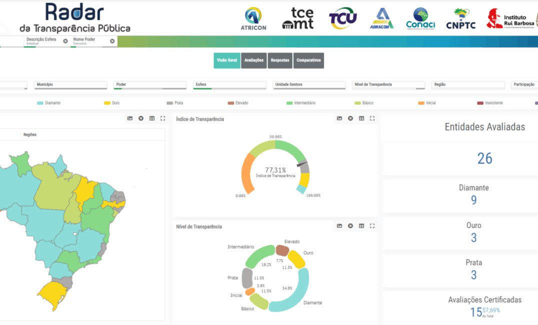Switch to the Avaliações tab
538x325 pixels.
[x=254, y=60]
